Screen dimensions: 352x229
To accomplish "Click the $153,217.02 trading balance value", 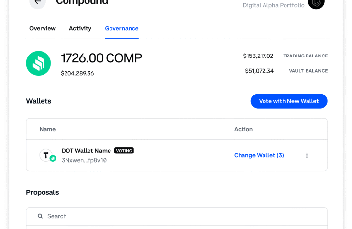I will [258, 56].
